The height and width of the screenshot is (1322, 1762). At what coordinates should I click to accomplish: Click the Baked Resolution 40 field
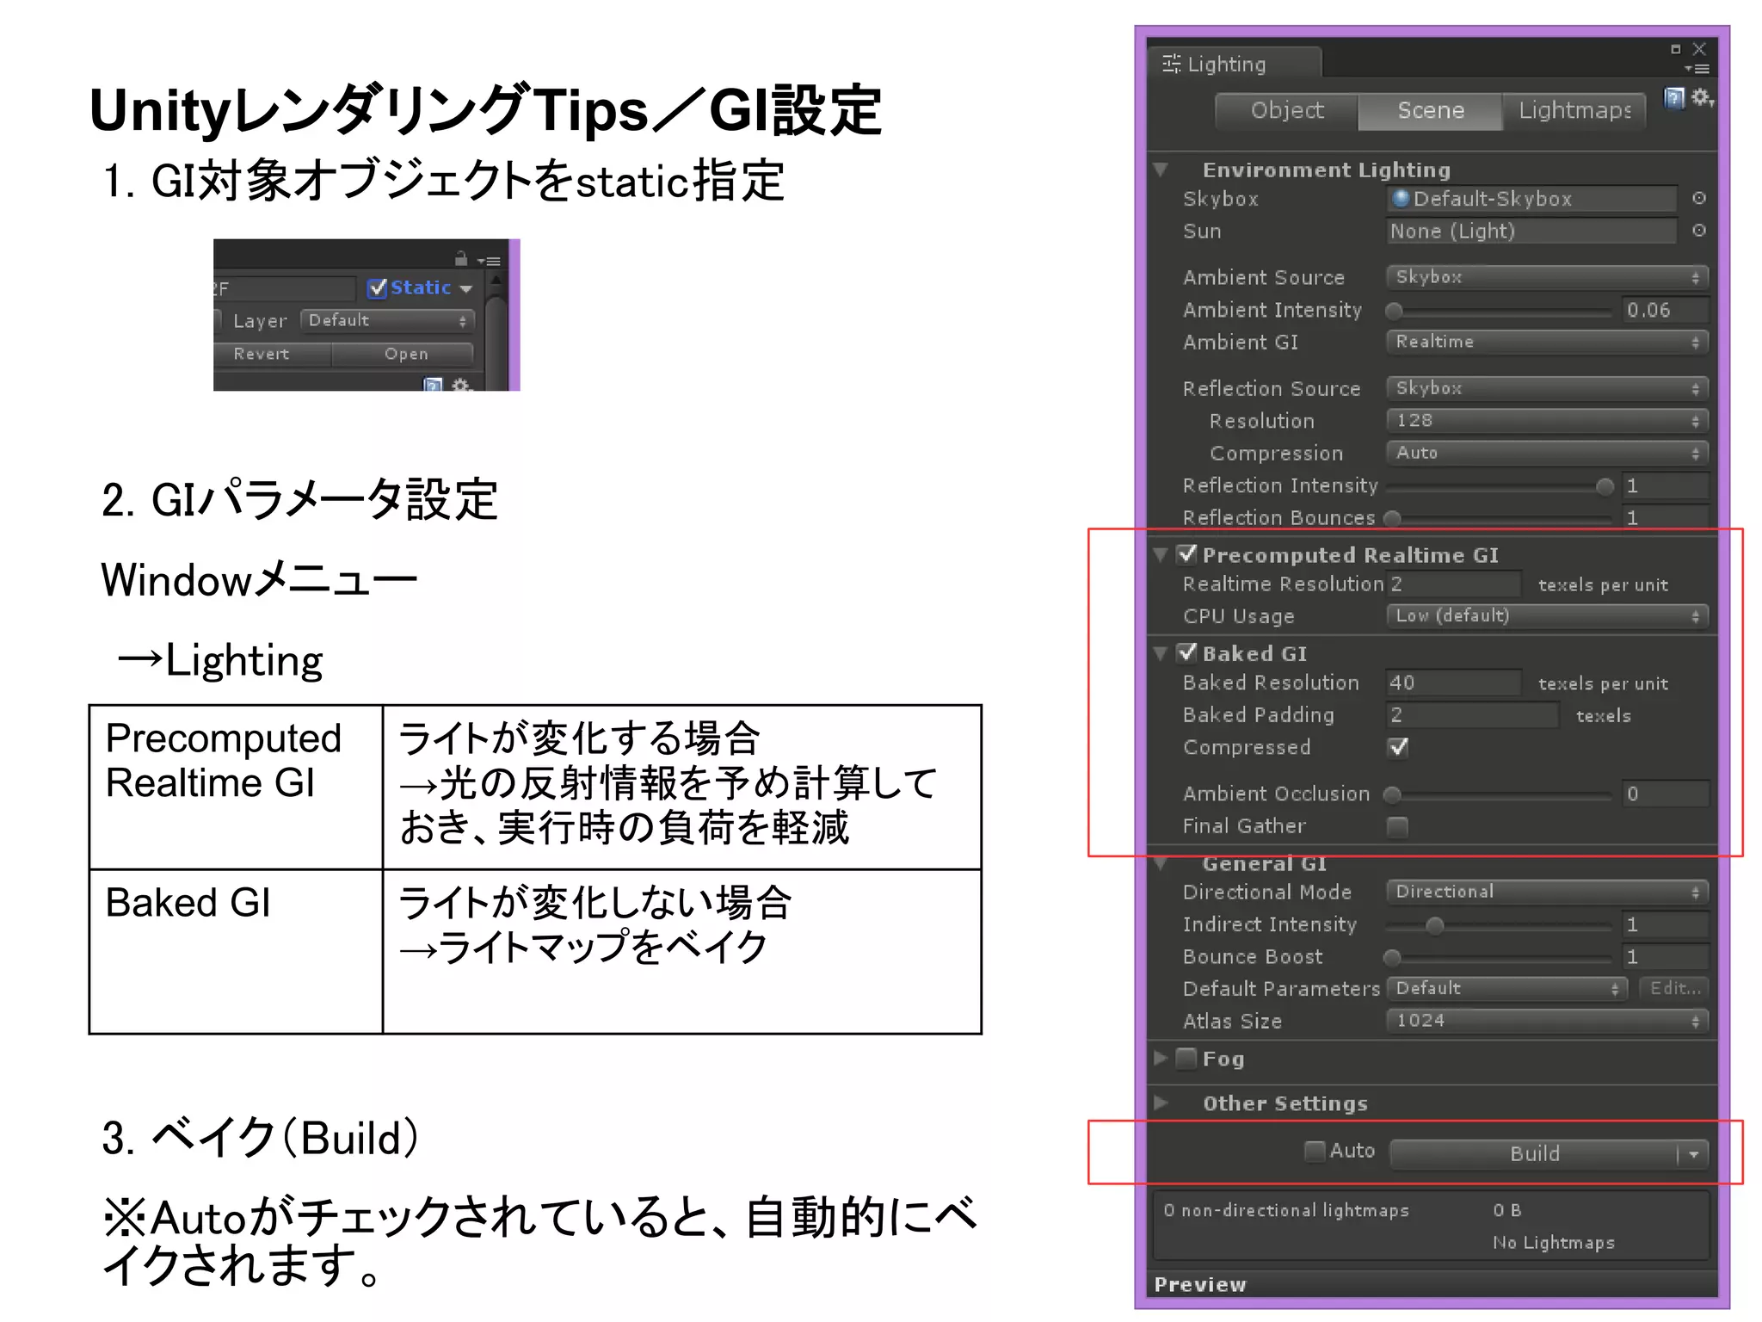point(1453,683)
